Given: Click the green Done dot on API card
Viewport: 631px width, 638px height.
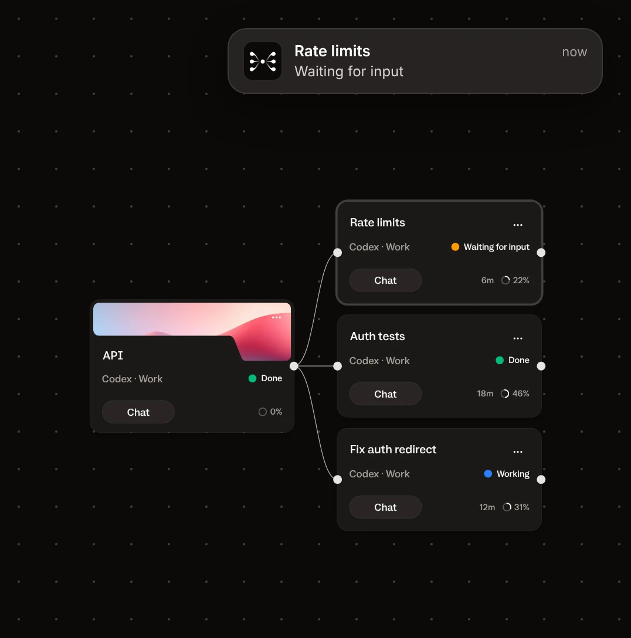Looking at the screenshot, I should point(252,378).
